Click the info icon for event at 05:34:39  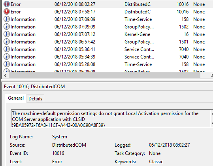7,57
